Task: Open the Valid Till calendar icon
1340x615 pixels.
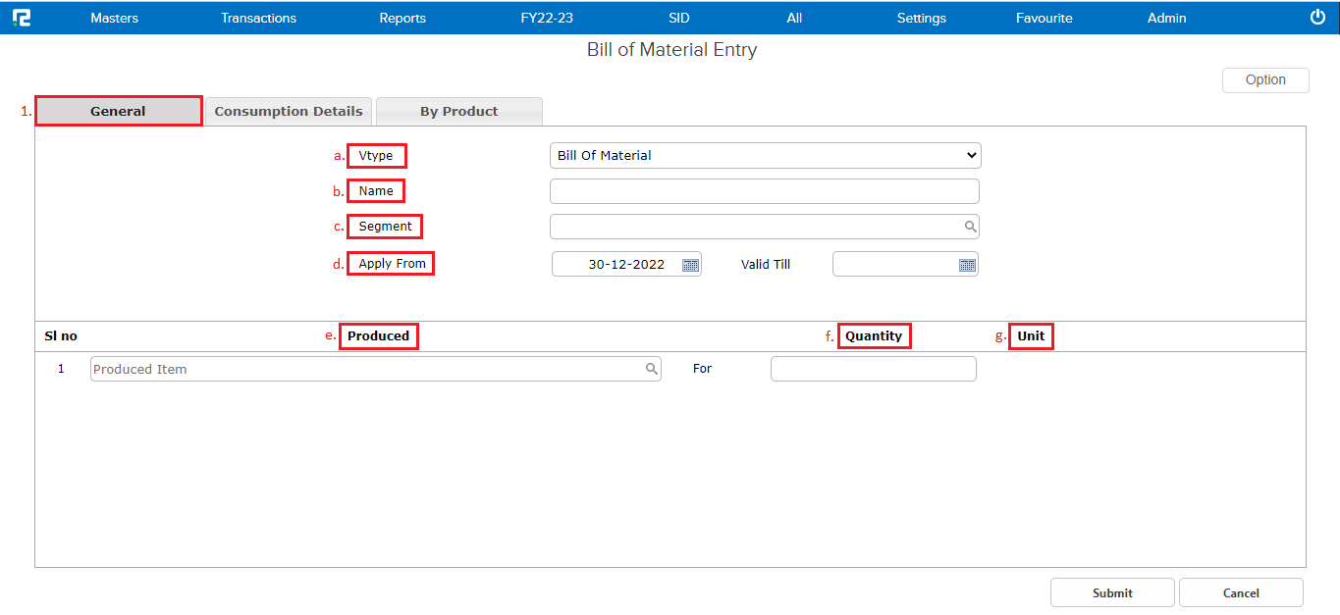Action: click(967, 265)
